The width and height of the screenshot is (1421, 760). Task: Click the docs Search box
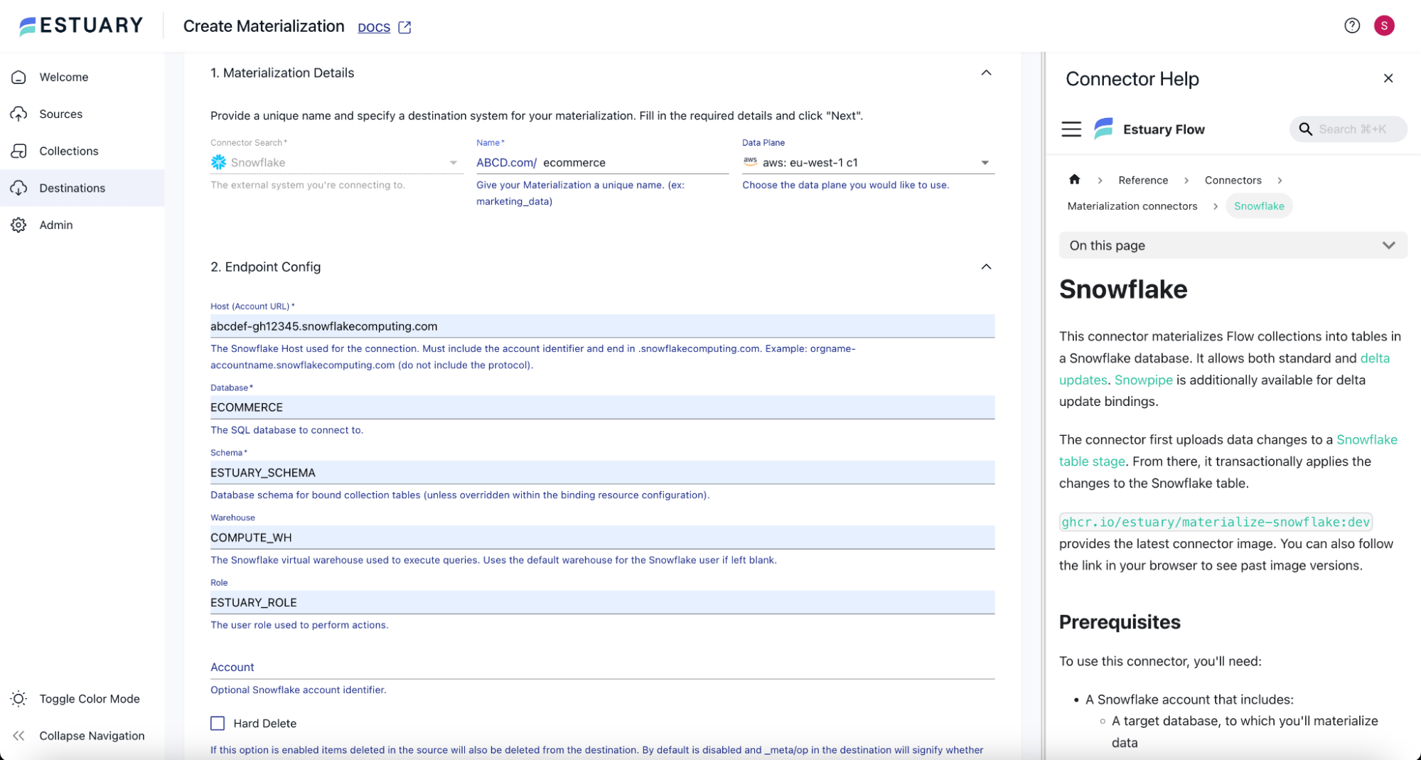click(1348, 129)
